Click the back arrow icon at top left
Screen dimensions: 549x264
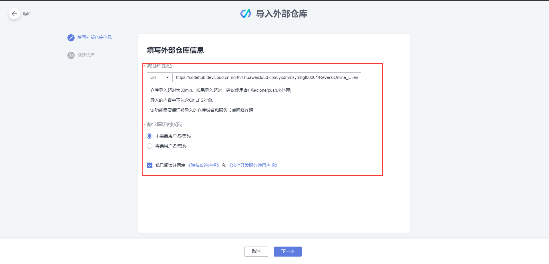pos(14,14)
